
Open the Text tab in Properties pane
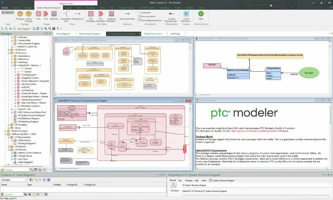tap(180, 180)
